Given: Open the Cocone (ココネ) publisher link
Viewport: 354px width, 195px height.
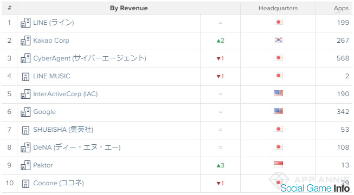Looking at the screenshot, I should pos(59,183).
